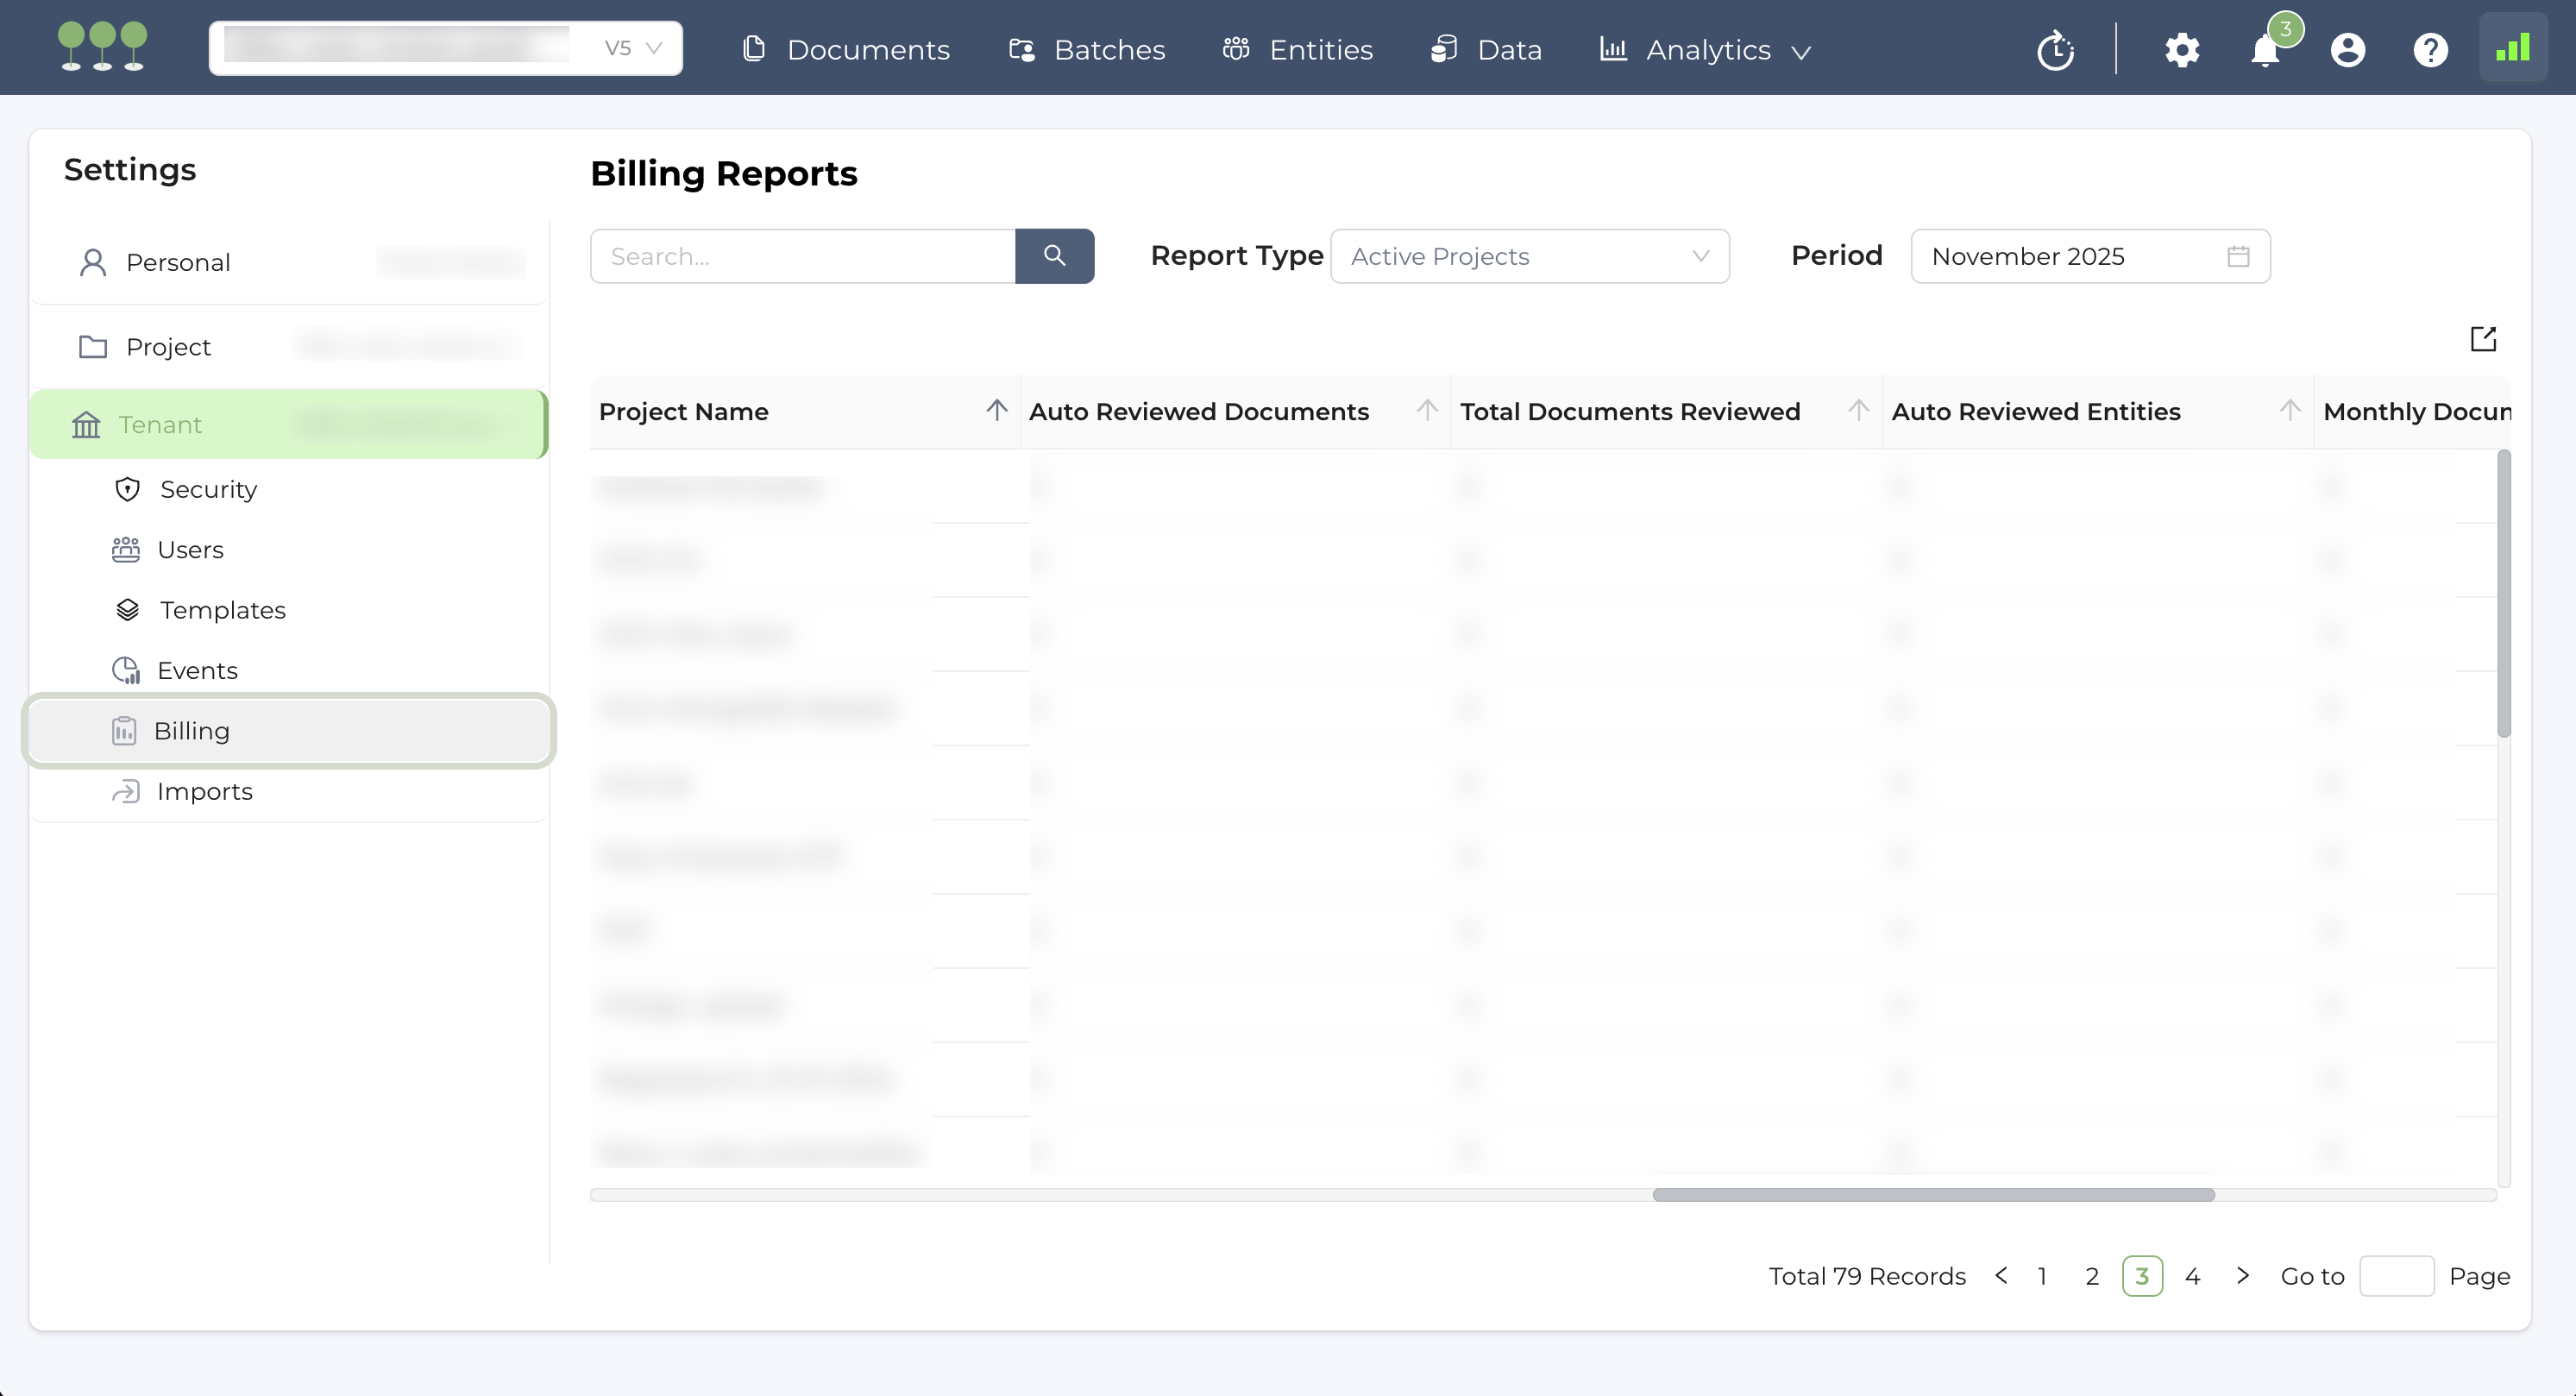
Task: Select Security in settings sidebar
Action: [208, 489]
